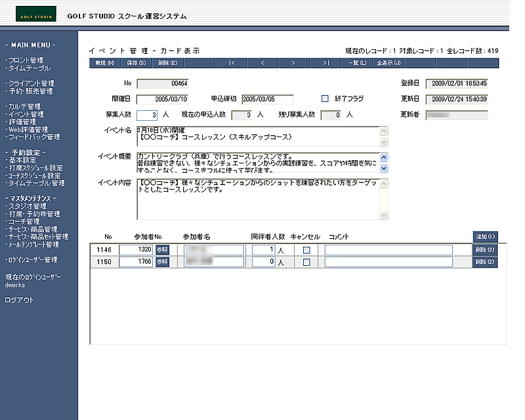Viewport: 525px width, 420px height.
Task: Open 評価管理 in sidebar
Action: pos(22,122)
